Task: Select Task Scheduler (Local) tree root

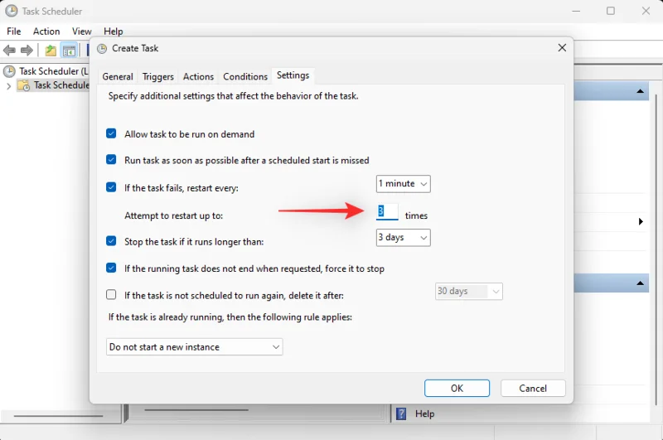Action: [x=46, y=71]
